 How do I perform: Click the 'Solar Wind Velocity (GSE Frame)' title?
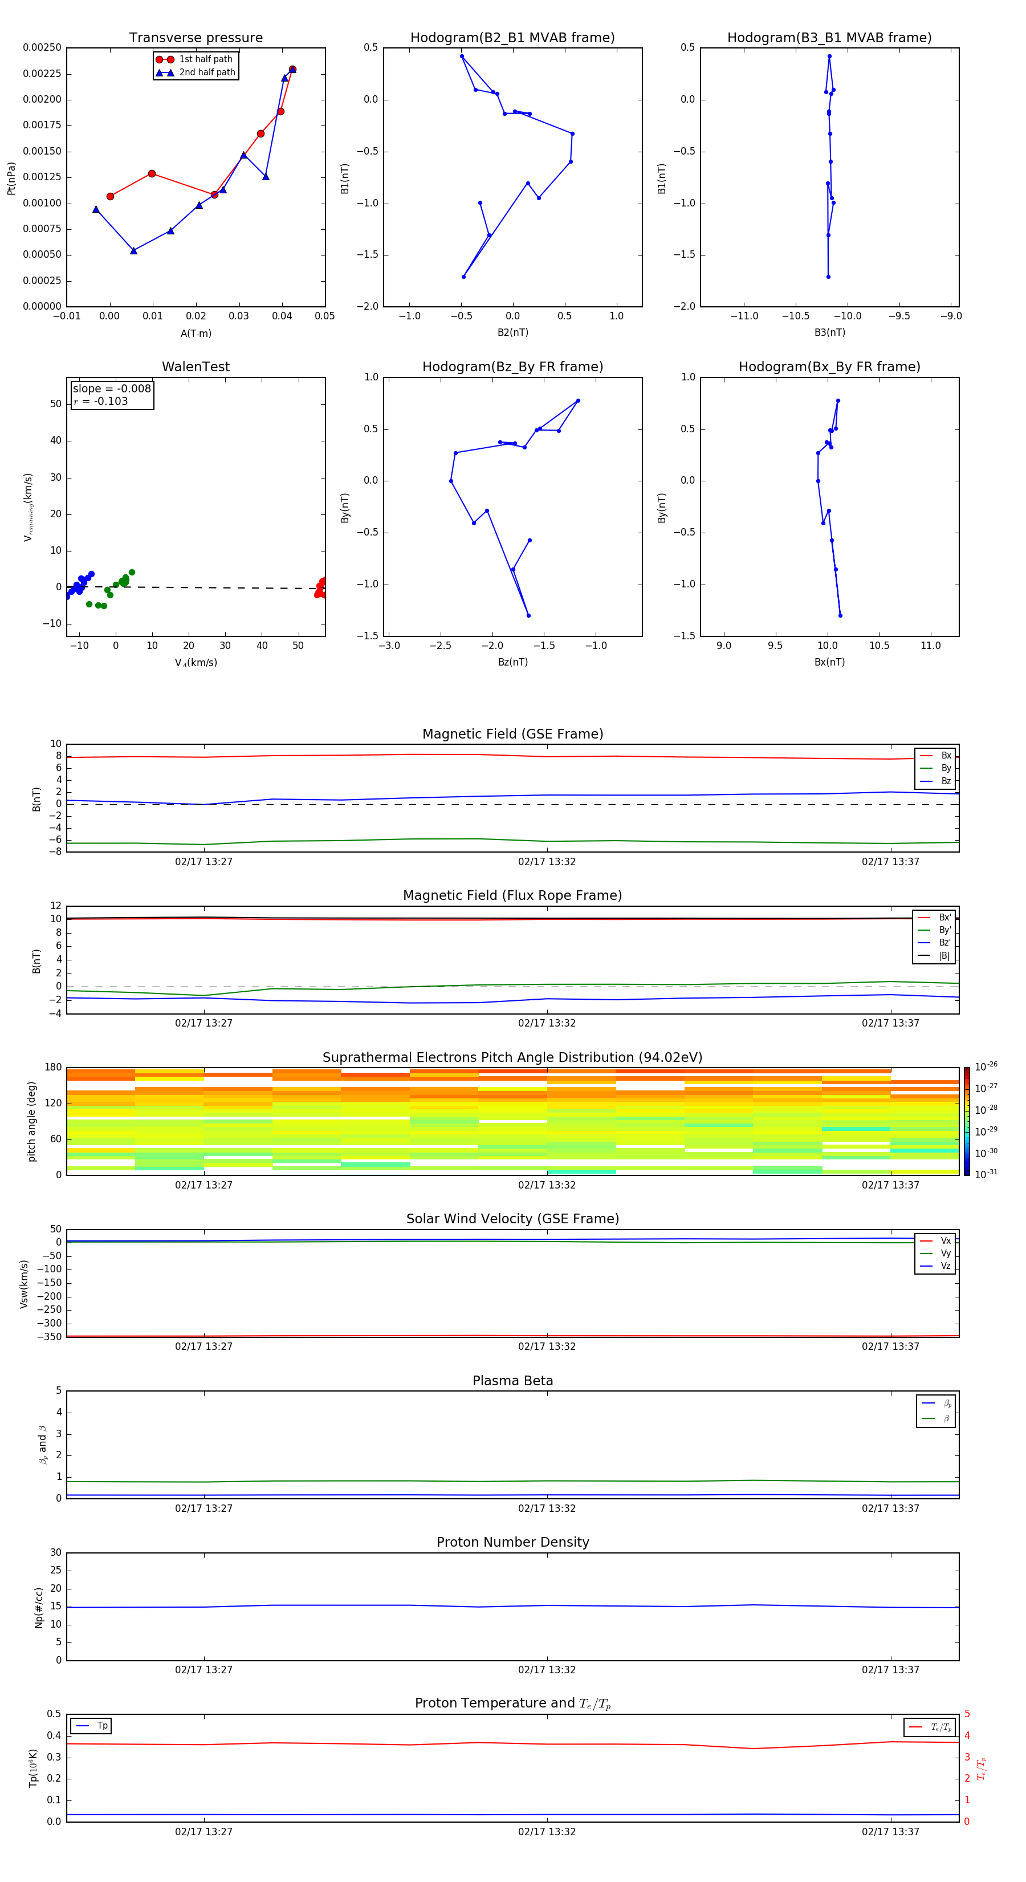pyautogui.click(x=512, y=1219)
